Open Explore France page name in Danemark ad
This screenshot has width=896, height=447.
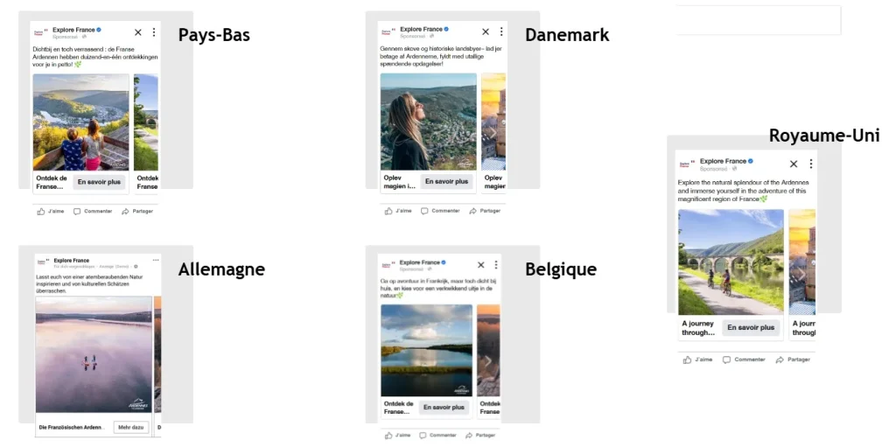[x=421, y=29]
